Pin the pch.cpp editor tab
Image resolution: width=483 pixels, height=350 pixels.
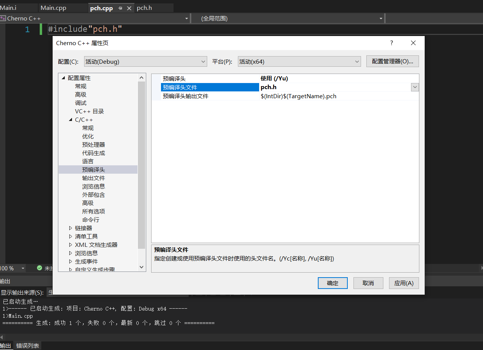pyautogui.click(x=120, y=8)
